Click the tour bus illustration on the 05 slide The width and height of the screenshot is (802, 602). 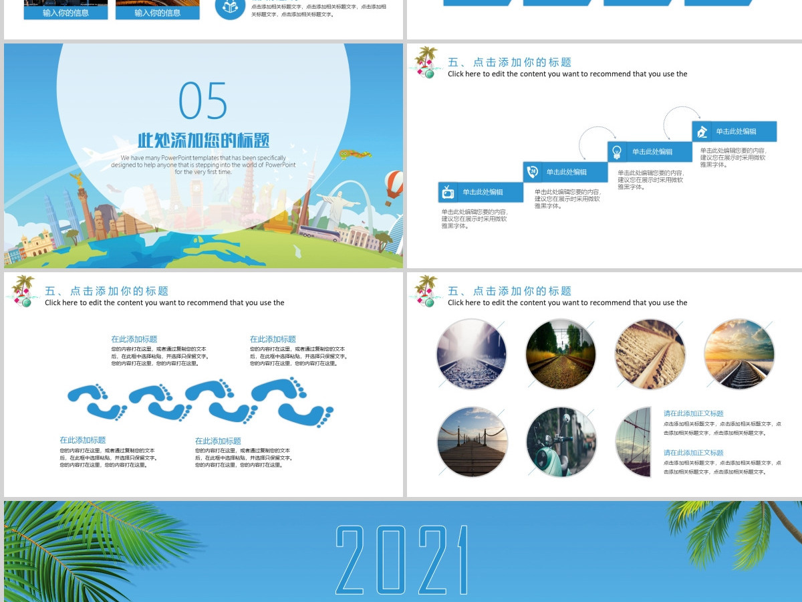319,233
